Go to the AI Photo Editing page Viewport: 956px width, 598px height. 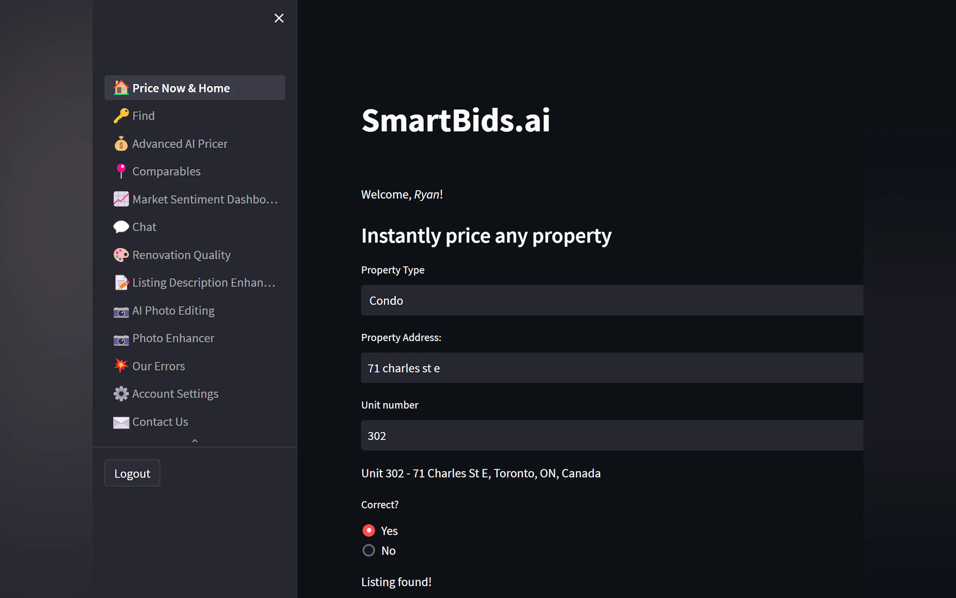tap(173, 310)
